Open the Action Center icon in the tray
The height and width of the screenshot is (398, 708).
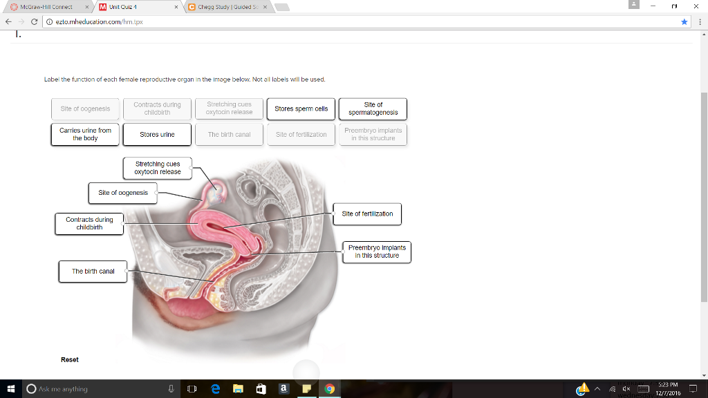point(693,388)
